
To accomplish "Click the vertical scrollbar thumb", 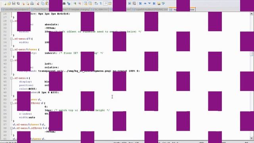I will click(x=251, y=54).
